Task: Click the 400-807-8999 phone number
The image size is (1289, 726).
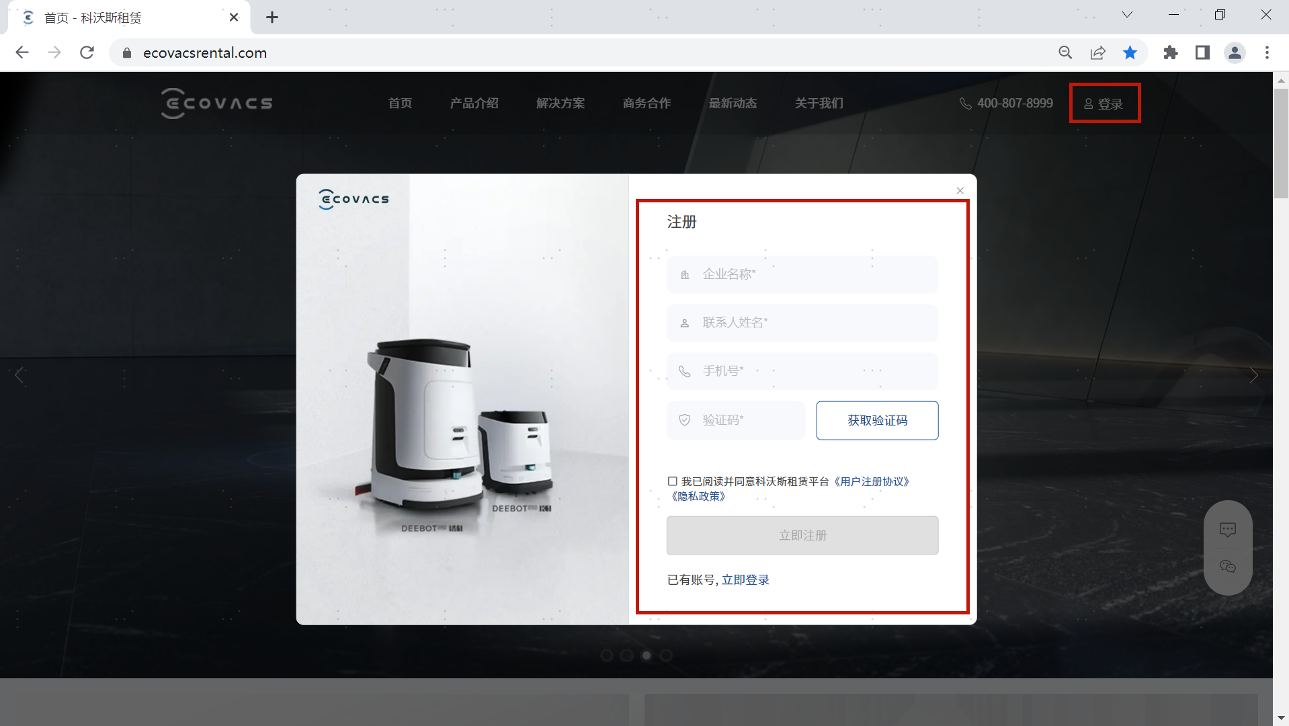Action: point(1015,104)
